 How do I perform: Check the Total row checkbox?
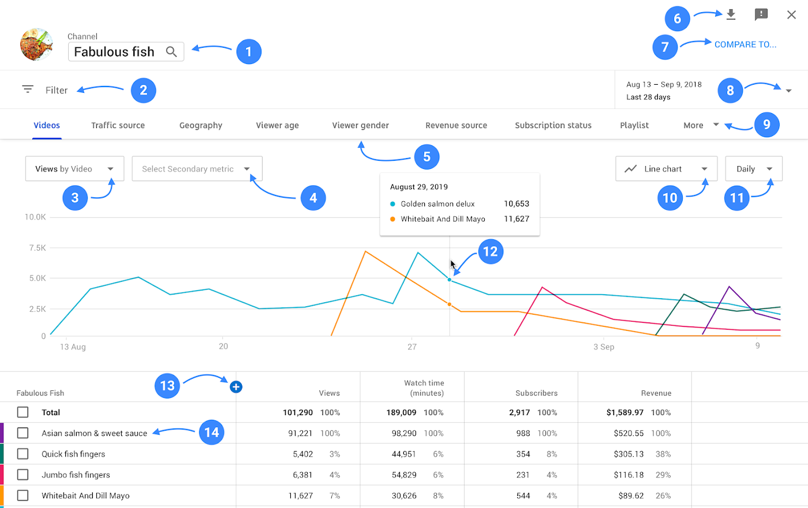(23, 412)
